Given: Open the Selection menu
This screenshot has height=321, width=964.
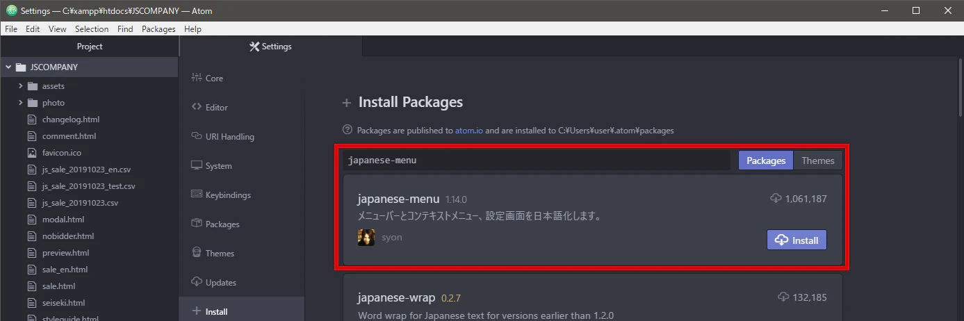Looking at the screenshot, I should pos(92,29).
